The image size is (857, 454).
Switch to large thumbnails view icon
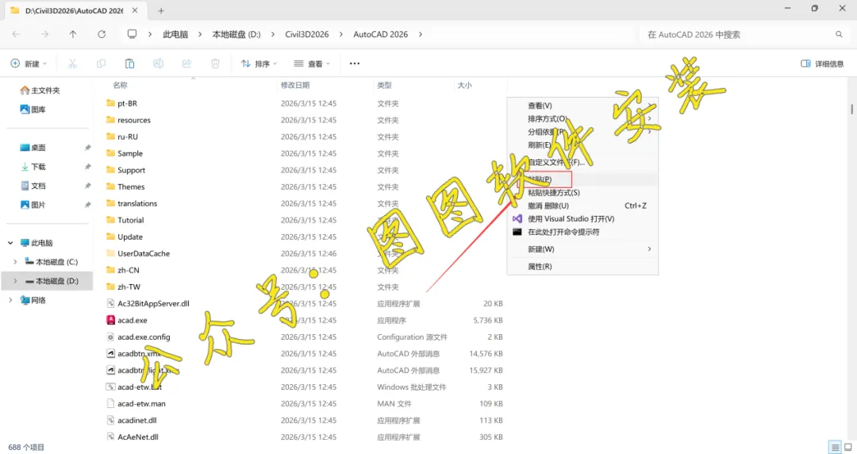pyautogui.click(x=847, y=447)
